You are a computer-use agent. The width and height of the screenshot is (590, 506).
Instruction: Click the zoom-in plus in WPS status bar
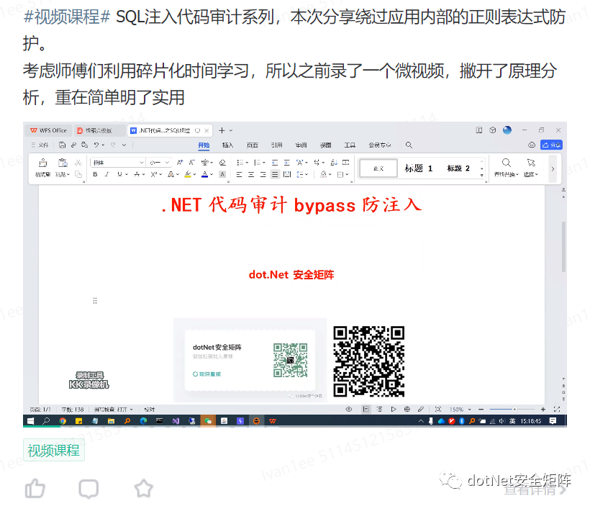point(543,410)
